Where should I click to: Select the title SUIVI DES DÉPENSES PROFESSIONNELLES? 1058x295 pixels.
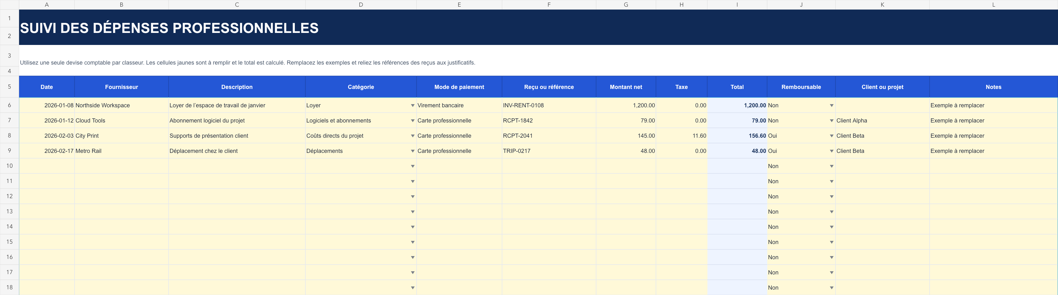[169, 28]
